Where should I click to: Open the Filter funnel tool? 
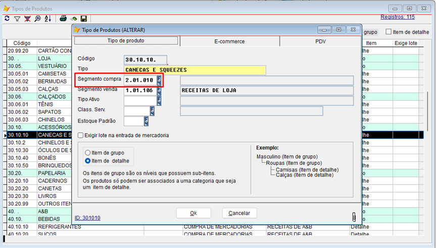pyautogui.click(x=17, y=19)
